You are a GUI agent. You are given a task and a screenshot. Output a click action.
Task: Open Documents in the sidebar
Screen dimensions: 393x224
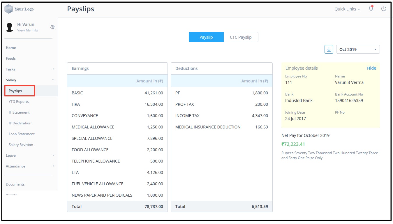15,184
